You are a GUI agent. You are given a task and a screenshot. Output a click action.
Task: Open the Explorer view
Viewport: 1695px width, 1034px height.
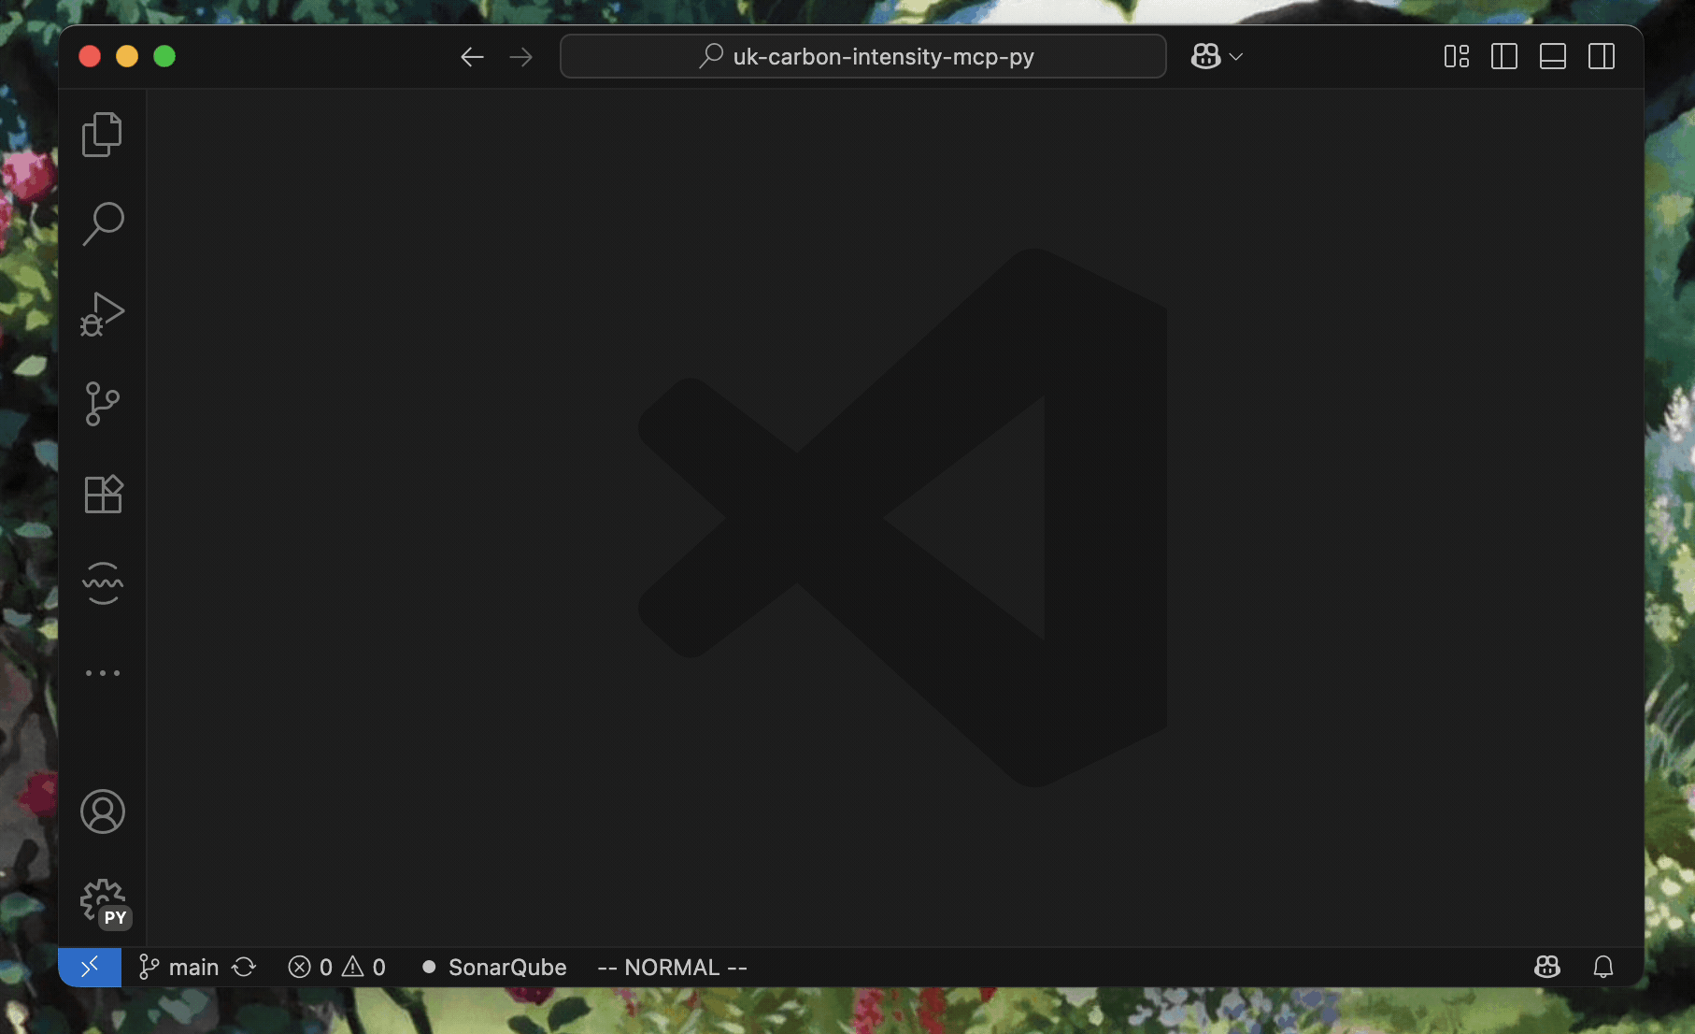point(103,134)
